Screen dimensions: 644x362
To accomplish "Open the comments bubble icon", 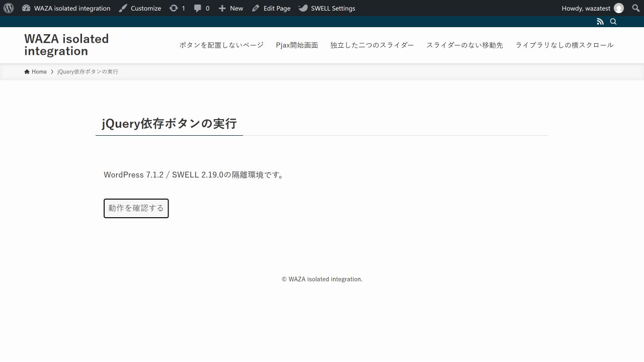I will (x=198, y=9).
